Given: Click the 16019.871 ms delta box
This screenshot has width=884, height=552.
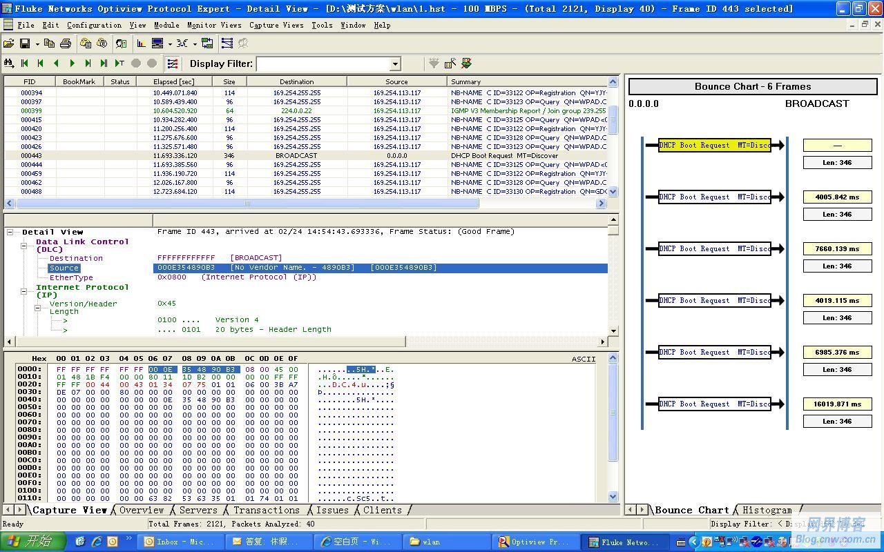Looking at the screenshot, I should tap(837, 404).
